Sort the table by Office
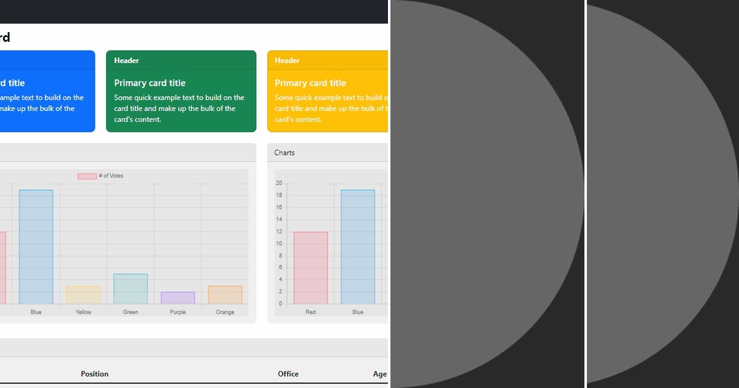The height and width of the screenshot is (388, 739). point(288,374)
